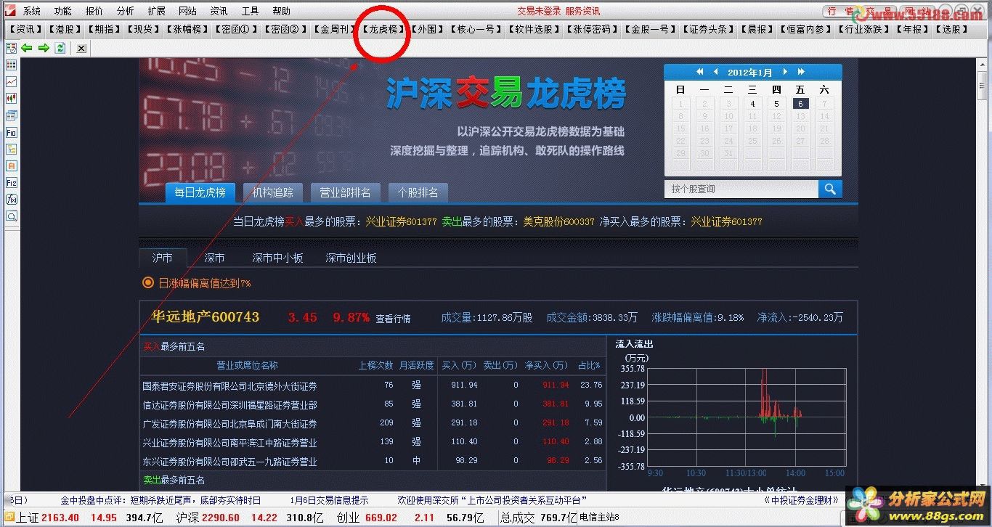Viewport: 992px width, 527px height.
Task: Open the intraday line chart sidebar icon
Action: click(11, 82)
